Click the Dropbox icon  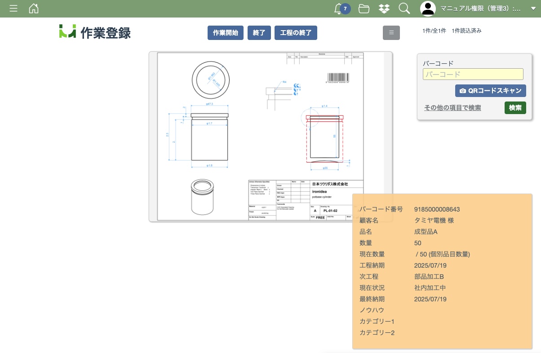pyautogui.click(x=384, y=9)
